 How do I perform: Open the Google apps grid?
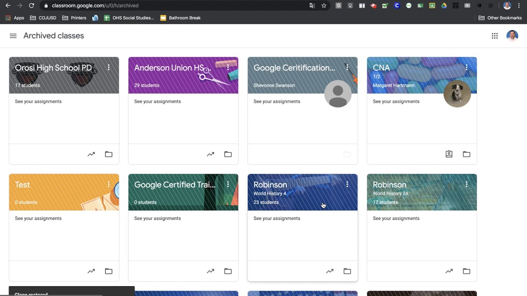495,36
